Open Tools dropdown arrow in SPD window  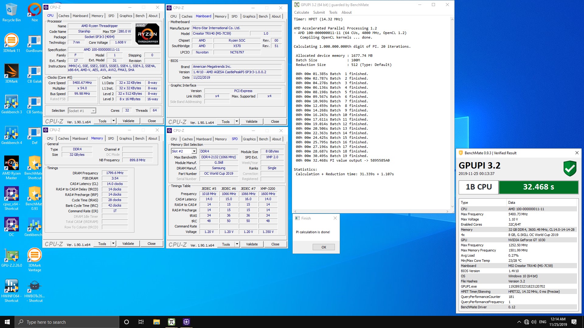(237, 244)
